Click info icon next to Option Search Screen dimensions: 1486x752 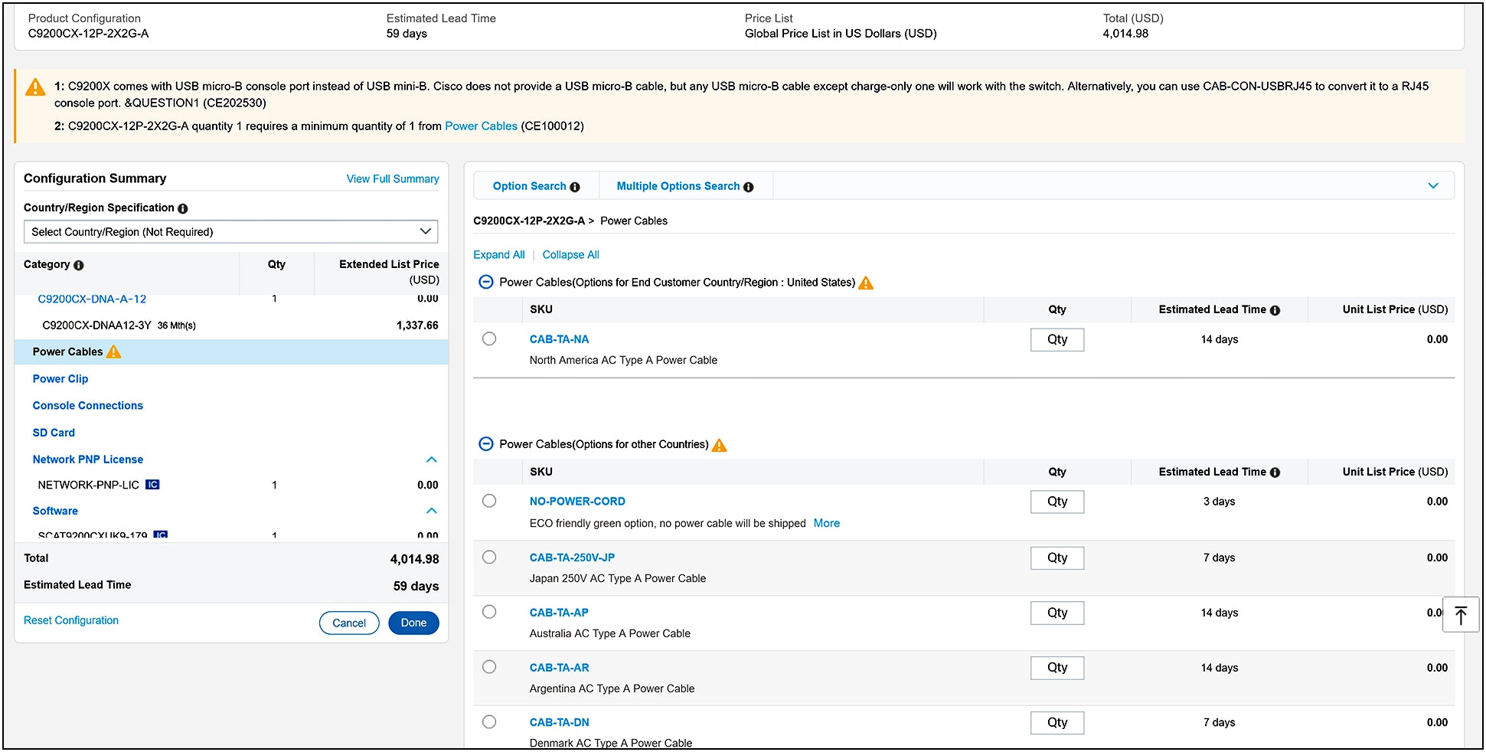tap(575, 187)
